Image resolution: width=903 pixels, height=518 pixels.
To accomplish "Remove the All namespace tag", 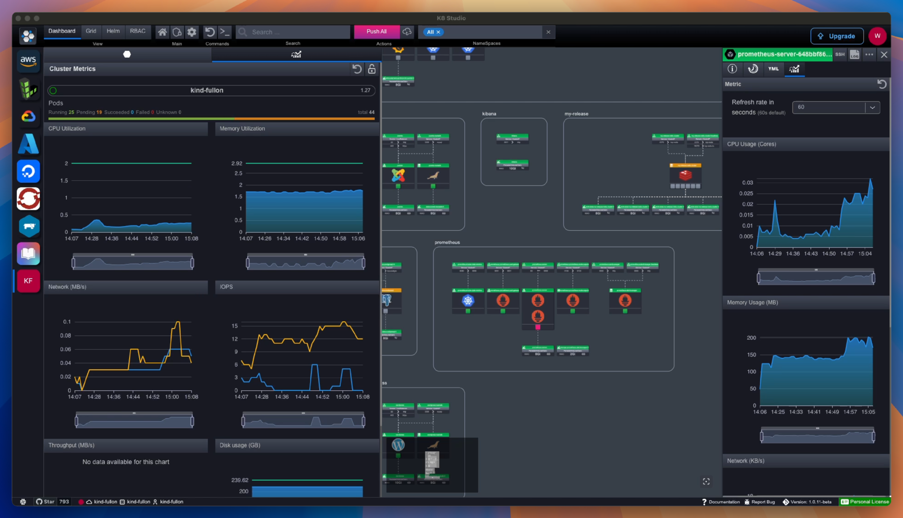I will tap(438, 32).
